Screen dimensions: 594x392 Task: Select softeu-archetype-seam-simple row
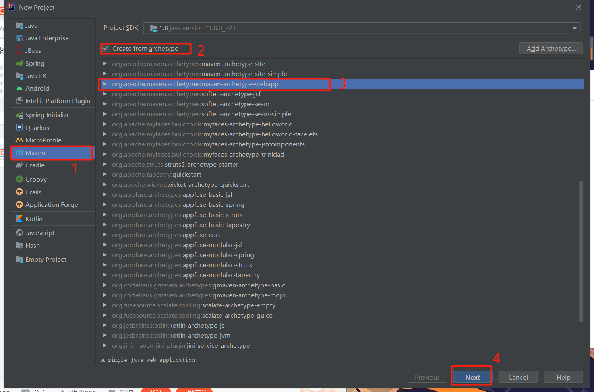pyautogui.click(x=342, y=114)
